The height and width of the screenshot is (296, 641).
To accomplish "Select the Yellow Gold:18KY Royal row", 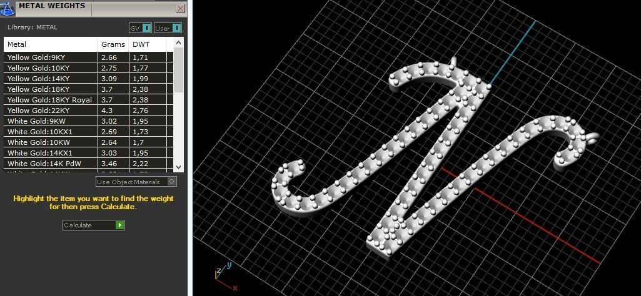I will point(89,100).
